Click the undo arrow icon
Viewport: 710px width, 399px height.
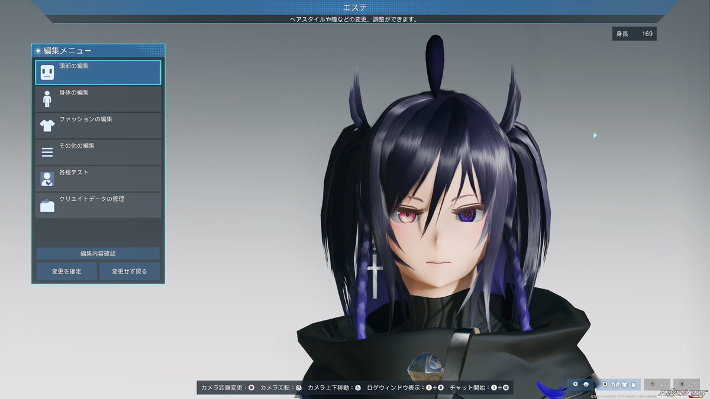point(664,384)
